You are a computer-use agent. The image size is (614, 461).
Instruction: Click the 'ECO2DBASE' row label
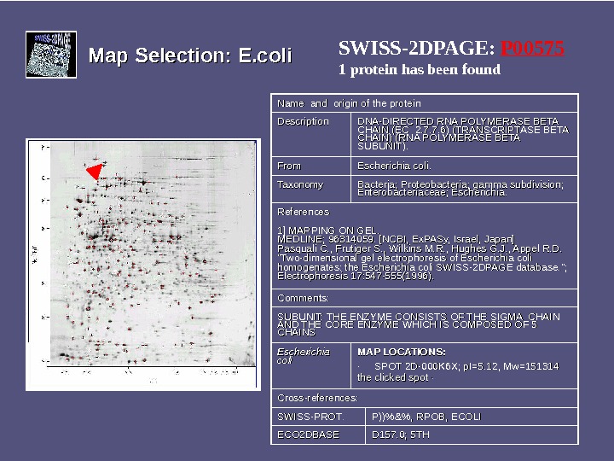(308, 435)
